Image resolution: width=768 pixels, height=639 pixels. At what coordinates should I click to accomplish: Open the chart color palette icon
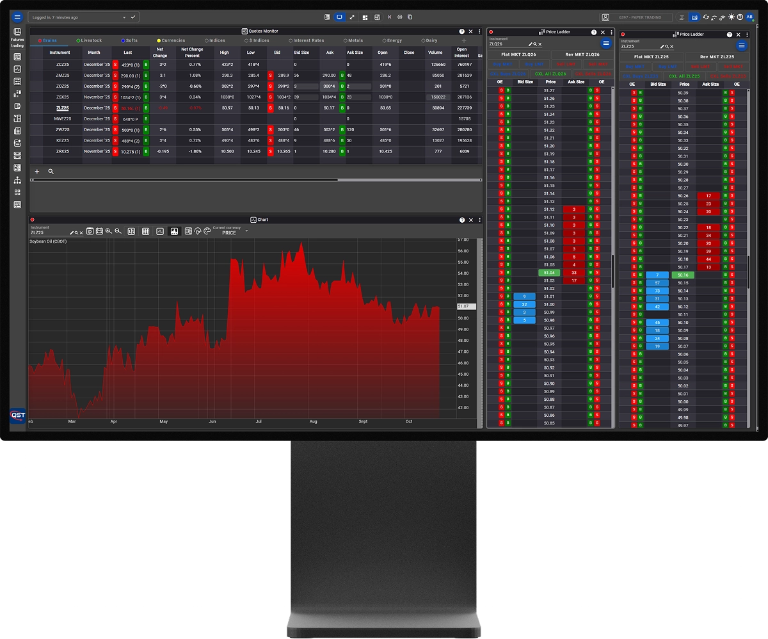click(x=207, y=231)
